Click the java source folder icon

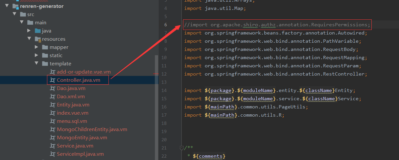(38, 31)
